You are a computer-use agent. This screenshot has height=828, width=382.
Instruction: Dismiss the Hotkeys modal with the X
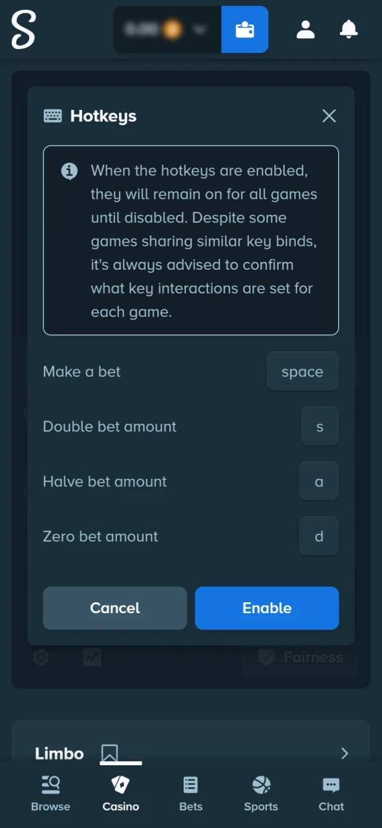[329, 116]
